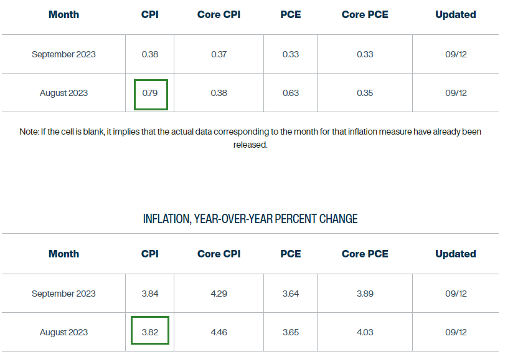Select the 0.63 PCE value for August

(x=290, y=93)
